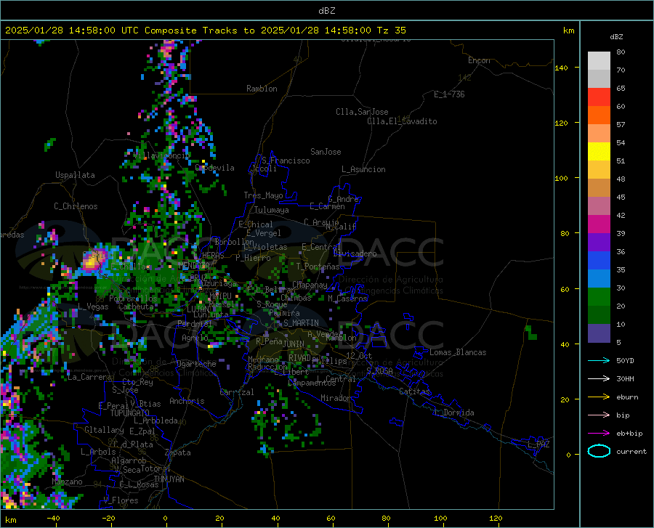Pick the lightest grey 80 dBZ band

(599, 61)
